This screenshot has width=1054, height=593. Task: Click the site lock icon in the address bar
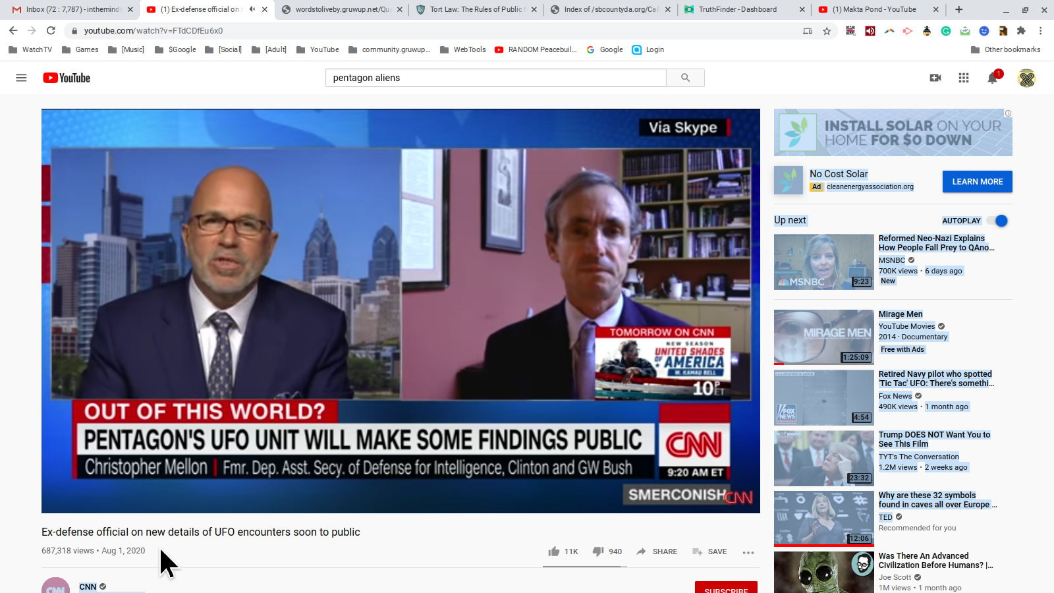tap(74, 31)
